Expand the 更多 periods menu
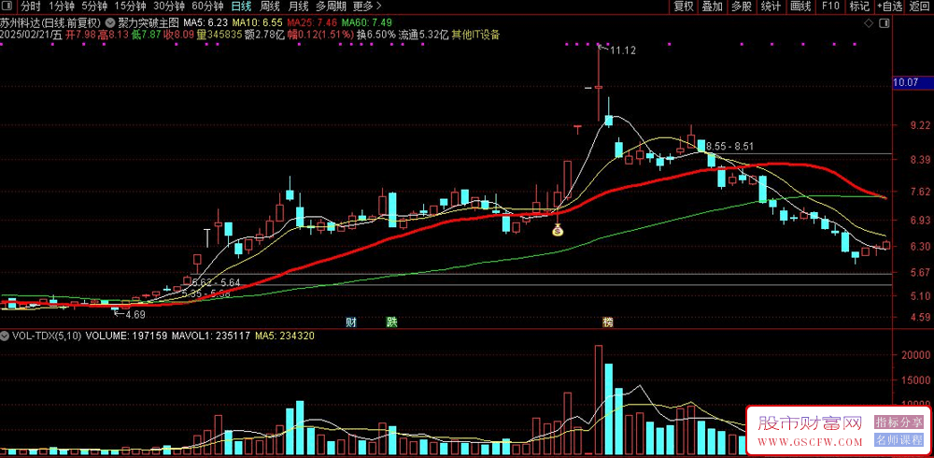Image resolution: width=934 pixels, height=458 pixels. click(367, 7)
